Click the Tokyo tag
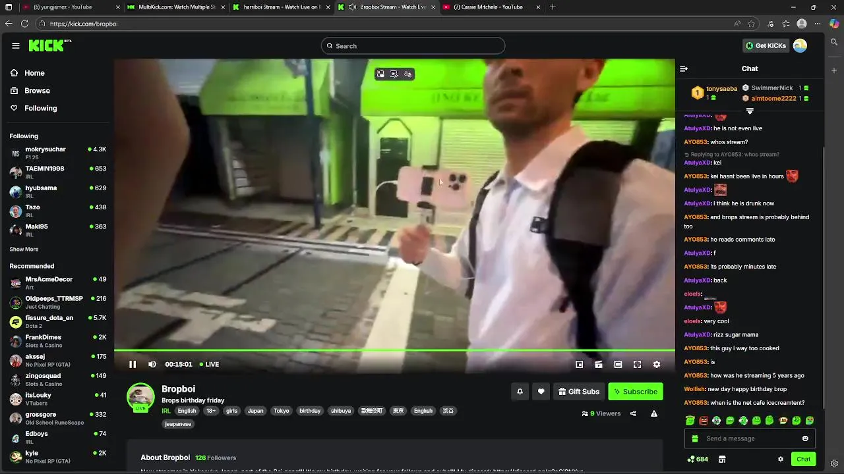The image size is (844, 474). click(282, 411)
